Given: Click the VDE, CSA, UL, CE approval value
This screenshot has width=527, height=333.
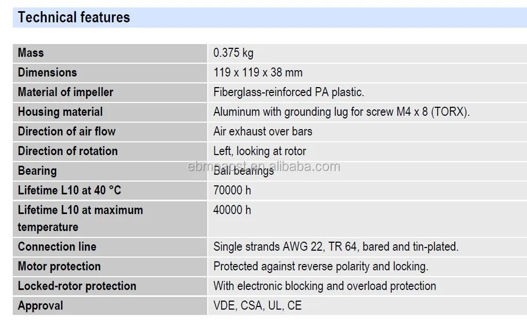Looking at the screenshot, I should [257, 306].
